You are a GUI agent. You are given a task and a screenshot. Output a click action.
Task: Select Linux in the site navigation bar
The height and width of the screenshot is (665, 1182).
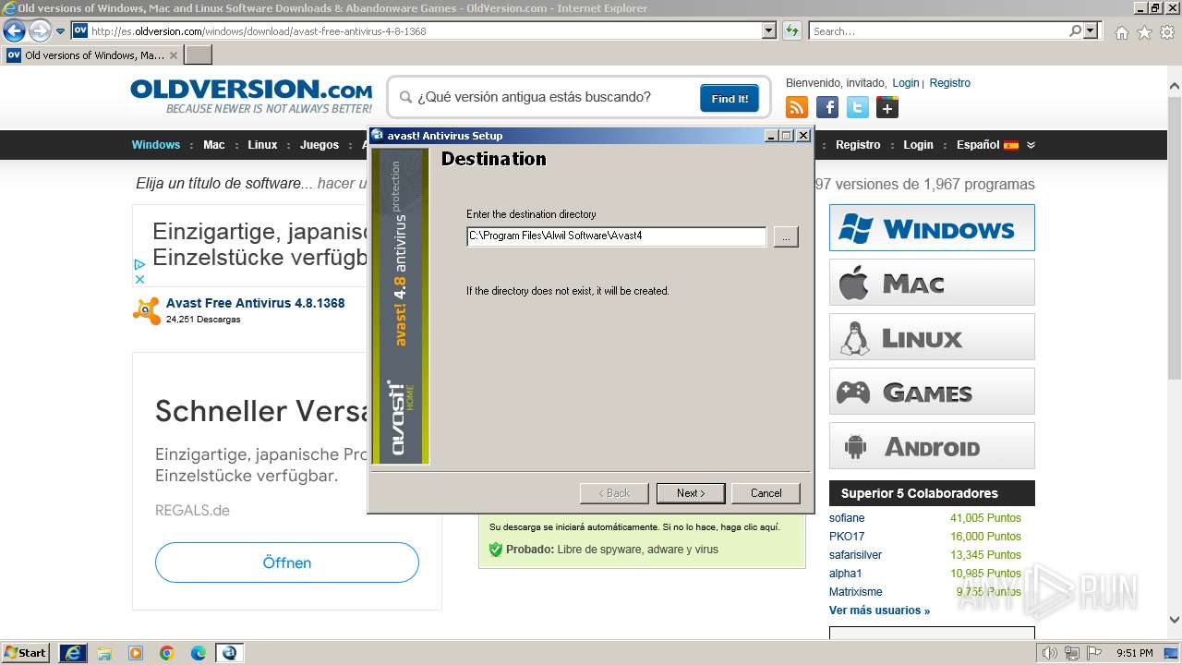[262, 145]
